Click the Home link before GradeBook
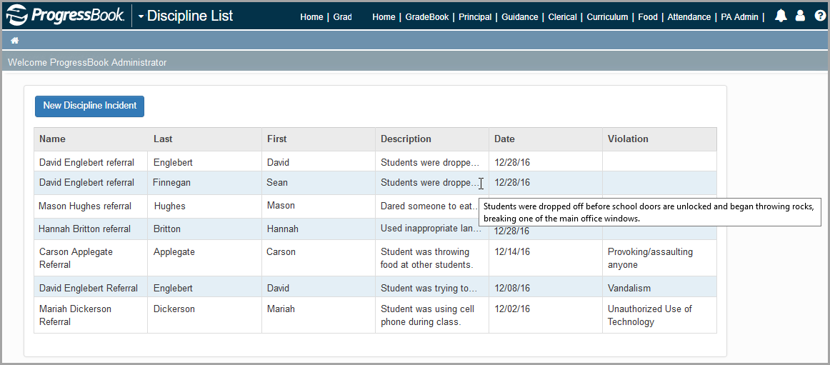Viewport: 830px width, 365px height. [x=384, y=17]
